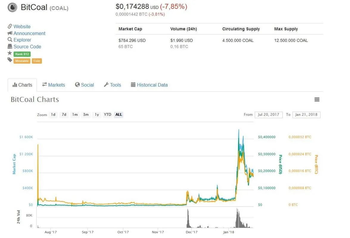
Task: Click the $1 600K market cap axis tick
Action: coord(26,137)
